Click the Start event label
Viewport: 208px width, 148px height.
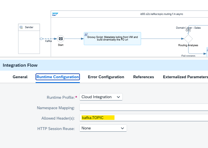pyautogui.click(x=61, y=45)
